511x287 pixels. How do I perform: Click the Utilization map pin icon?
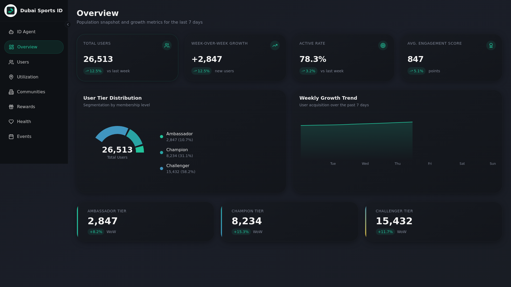click(x=11, y=77)
